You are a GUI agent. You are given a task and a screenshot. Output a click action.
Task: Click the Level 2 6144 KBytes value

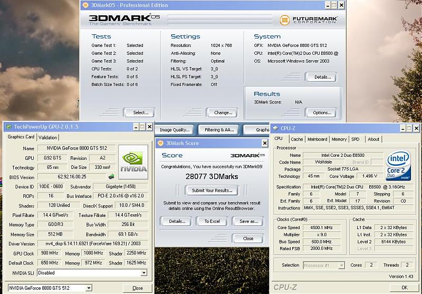(394, 242)
